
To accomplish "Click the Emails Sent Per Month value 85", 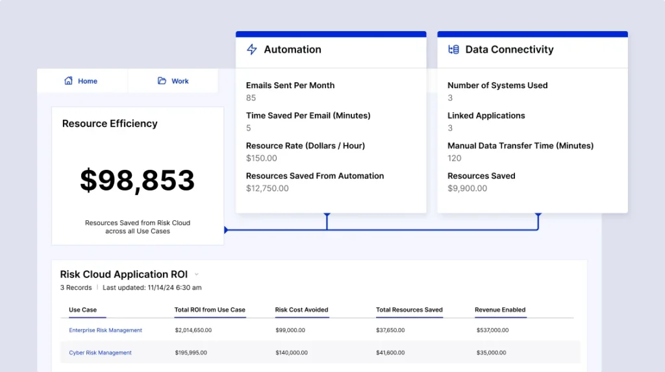I will point(251,98).
